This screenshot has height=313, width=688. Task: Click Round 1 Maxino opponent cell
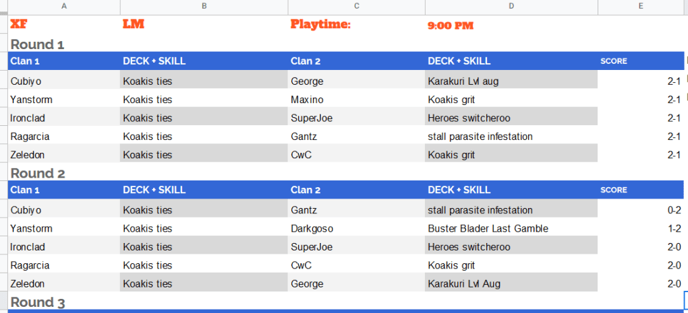(356, 100)
